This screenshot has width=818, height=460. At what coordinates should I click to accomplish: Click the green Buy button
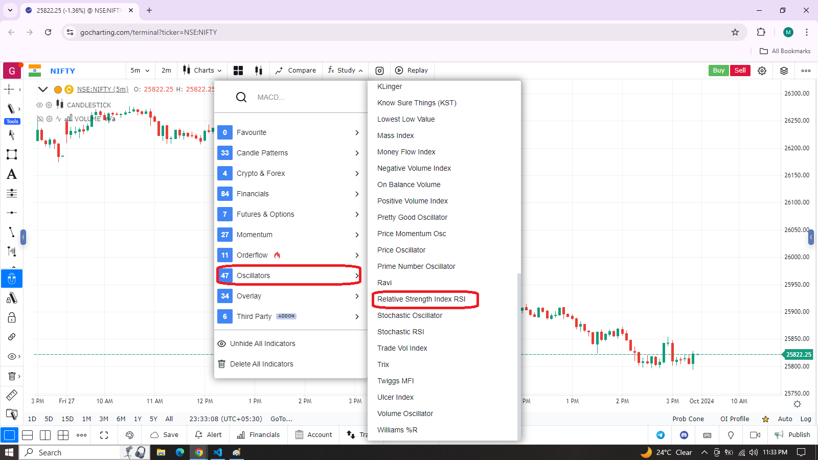coord(719,71)
